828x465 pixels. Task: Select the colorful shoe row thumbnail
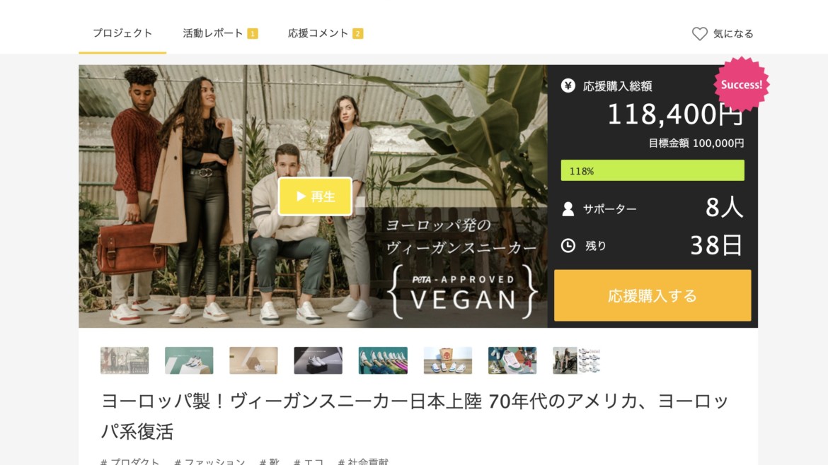tap(383, 360)
